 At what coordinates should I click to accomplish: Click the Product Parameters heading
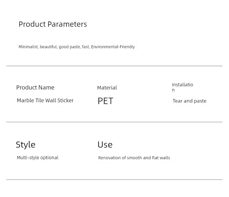pos(53,24)
